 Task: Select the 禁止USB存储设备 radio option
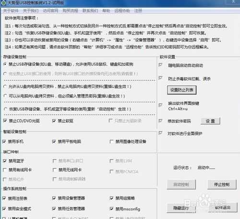tap(5, 64)
